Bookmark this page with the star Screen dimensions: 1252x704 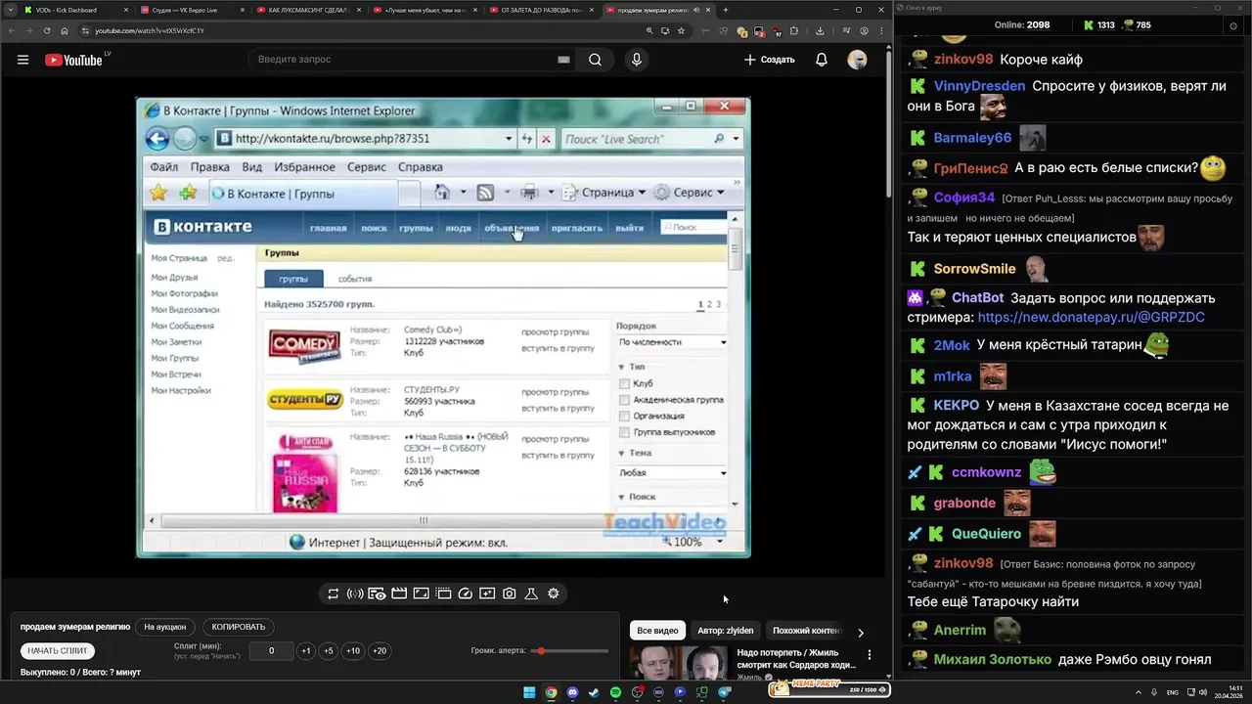click(681, 30)
